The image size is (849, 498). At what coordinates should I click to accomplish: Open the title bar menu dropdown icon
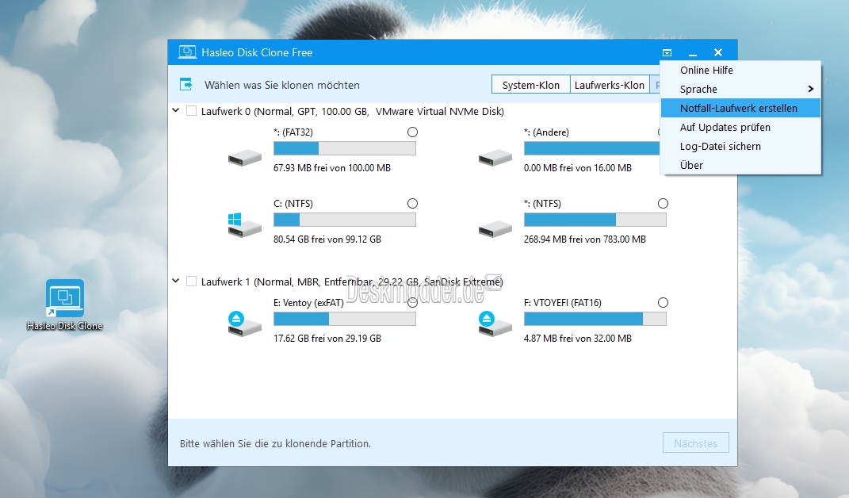click(667, 52)
